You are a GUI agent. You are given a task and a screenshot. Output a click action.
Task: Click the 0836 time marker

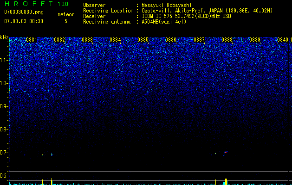pos(171,40)
